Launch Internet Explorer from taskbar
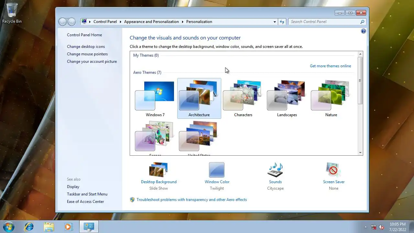 pos(29,227)
